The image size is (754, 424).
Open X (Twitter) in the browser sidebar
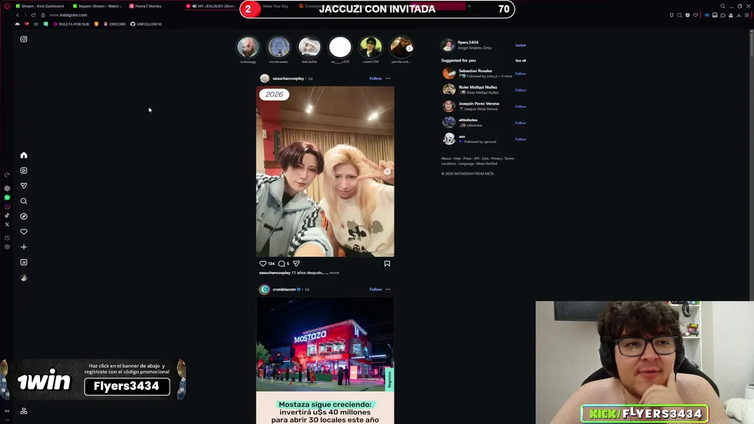click(x=7, y=224)
